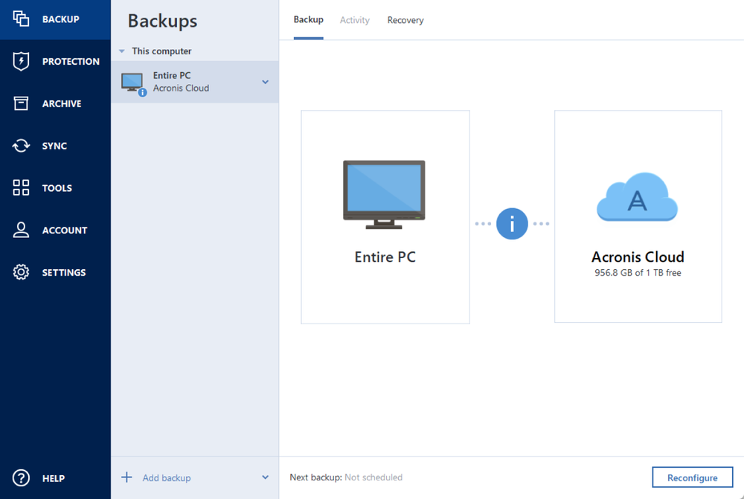Open the Tools grid icon
The height and width of the screenshot is (499, 744).
21,188
